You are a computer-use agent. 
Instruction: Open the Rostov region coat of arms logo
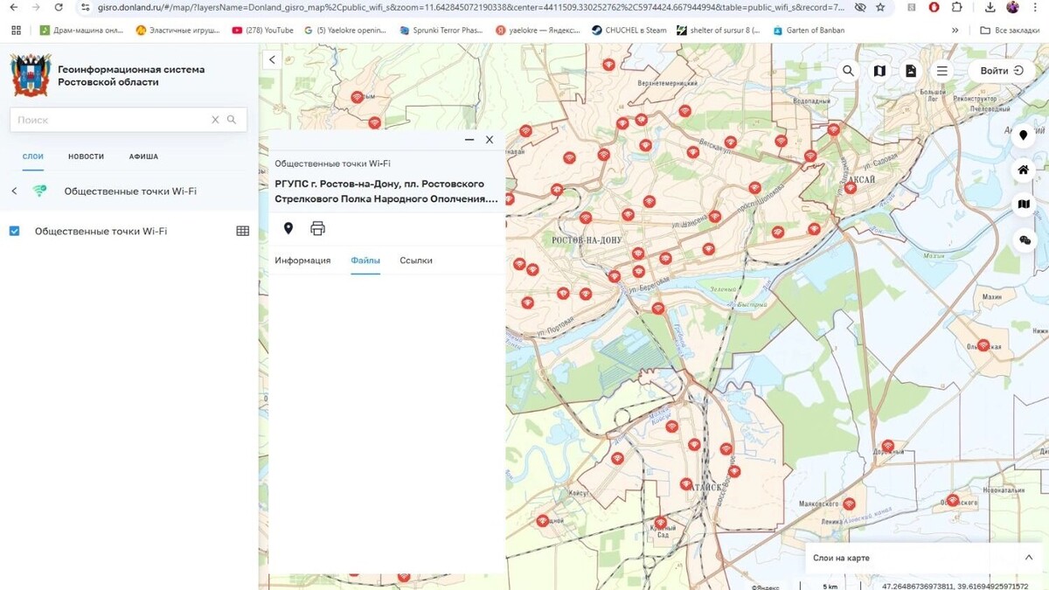click(31, 75)
